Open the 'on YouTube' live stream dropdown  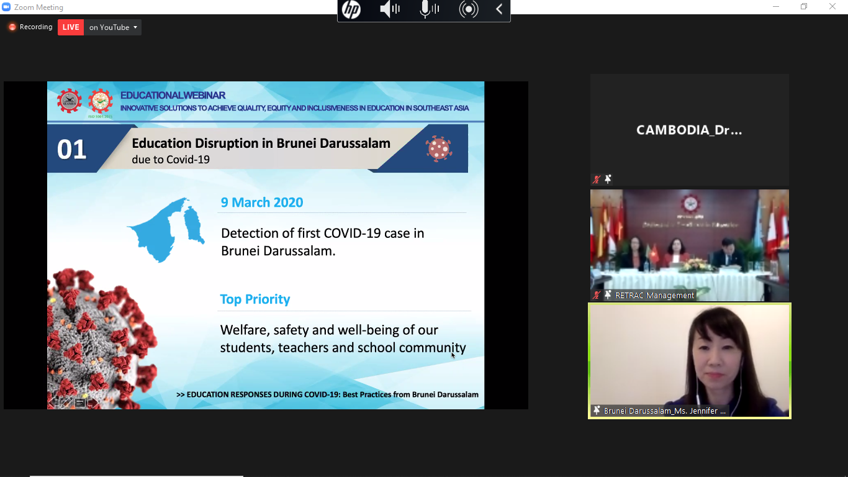point(113,27)
